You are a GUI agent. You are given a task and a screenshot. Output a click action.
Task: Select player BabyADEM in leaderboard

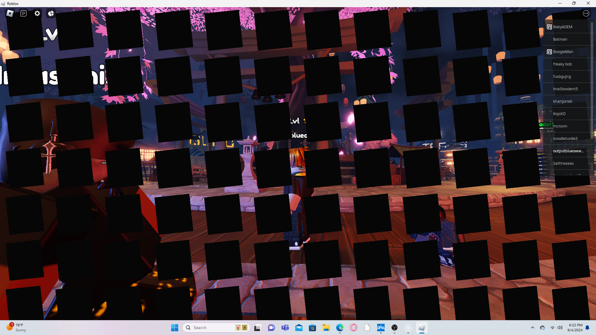[x=562, y=27]
